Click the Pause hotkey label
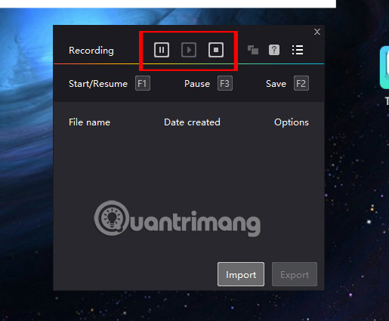 197,84
